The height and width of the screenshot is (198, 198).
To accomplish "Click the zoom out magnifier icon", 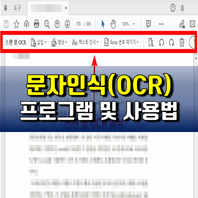I will [x=47, y=24].
